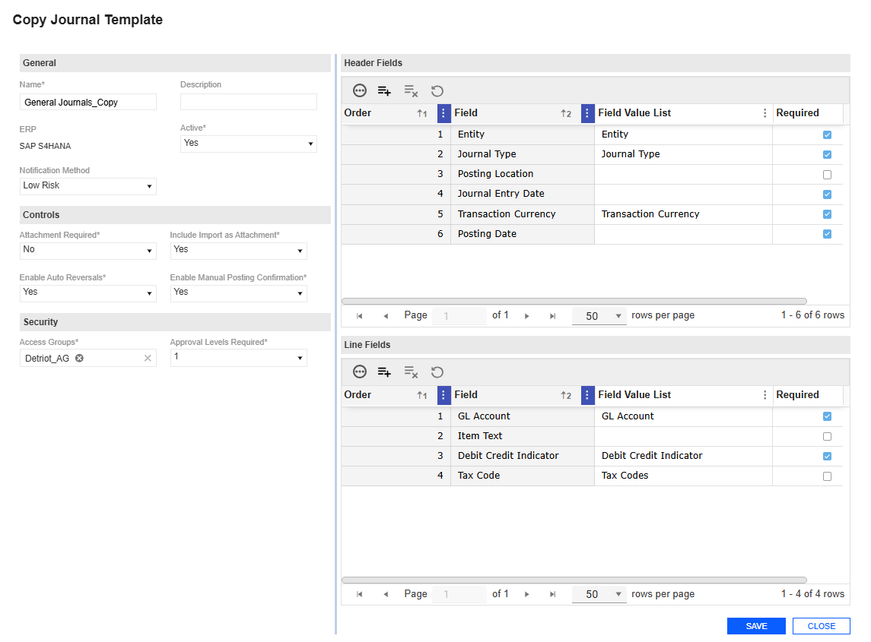Click add row icon in Line Fields toolbar
This screenshot has width=871, height=642.
[x=384, y=372]
